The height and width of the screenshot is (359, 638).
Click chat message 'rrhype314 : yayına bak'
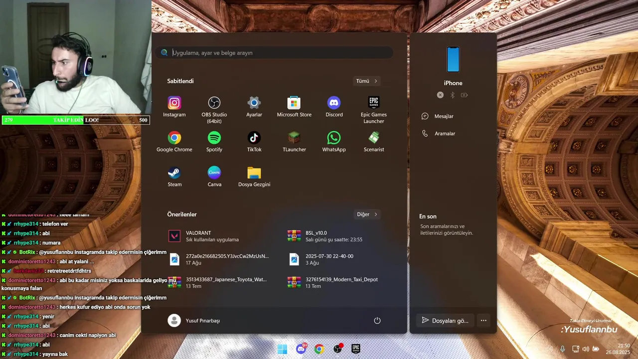click(34, 354)
